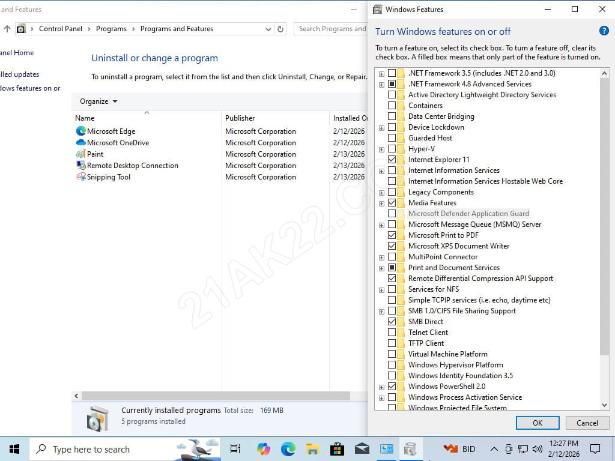Expand the Internet Information Services node
Screen dimensions: 615x461
pos(381,171)
